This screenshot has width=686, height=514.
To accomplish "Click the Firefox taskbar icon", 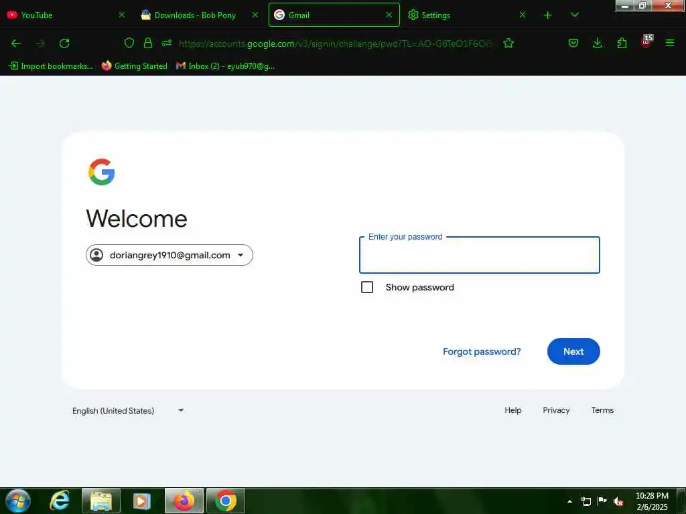I will 184,501.
